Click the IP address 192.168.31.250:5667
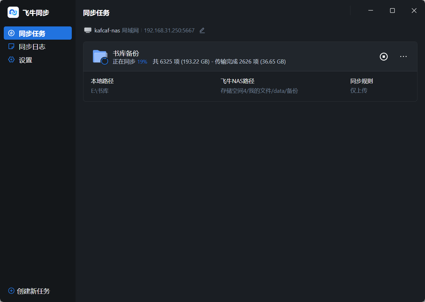Image resolution: width=425 pixels, height=302 pixels. (x=169, y=31)
